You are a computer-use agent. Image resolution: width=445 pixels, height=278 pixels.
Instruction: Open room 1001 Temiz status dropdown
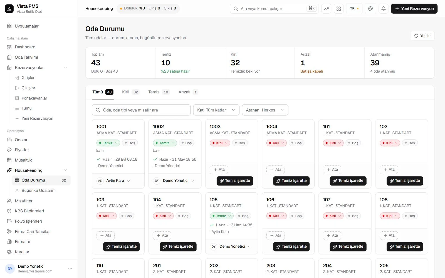tap(108, 143)
